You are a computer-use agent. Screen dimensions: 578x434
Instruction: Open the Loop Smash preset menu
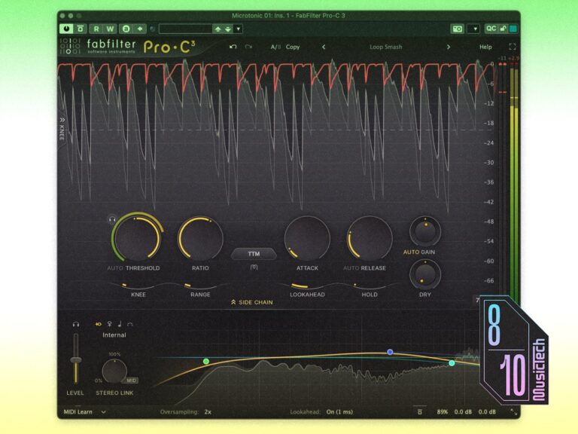coord(386,47)
